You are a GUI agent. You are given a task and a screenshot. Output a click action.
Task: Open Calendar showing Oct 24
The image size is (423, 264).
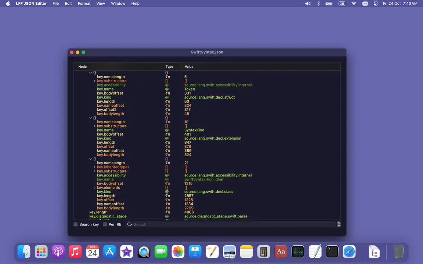pyautogui.click(x=93, y=252)
